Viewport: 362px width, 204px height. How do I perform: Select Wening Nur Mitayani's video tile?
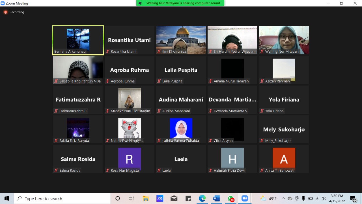pyautogui.click(x=284, y=40)
